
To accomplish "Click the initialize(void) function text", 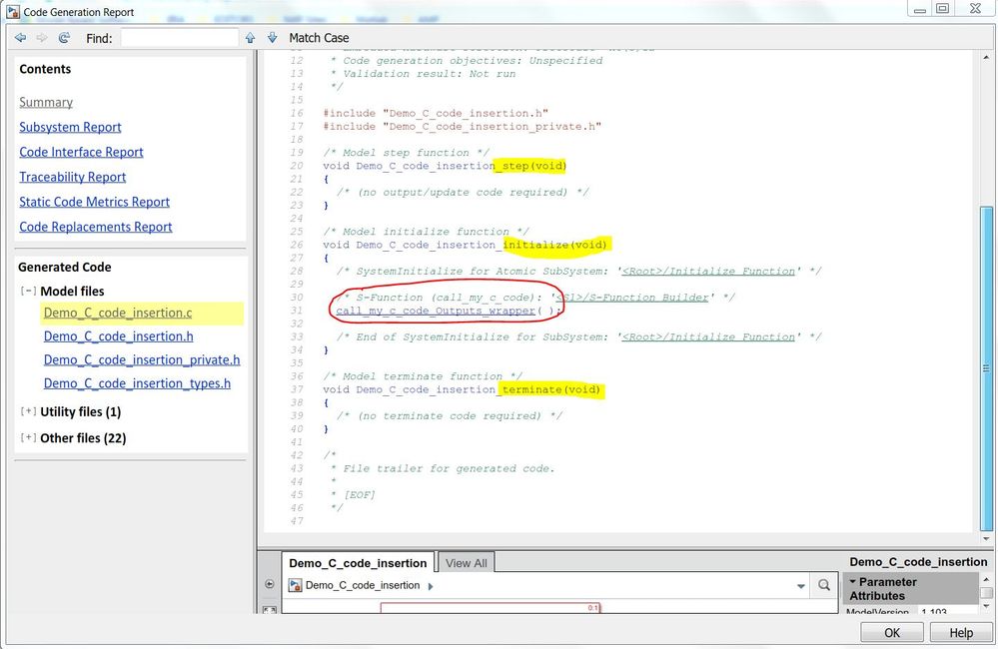I will click(554, 245).
